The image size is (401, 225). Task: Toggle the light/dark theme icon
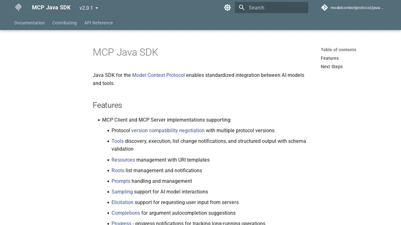tap(227, 8)
